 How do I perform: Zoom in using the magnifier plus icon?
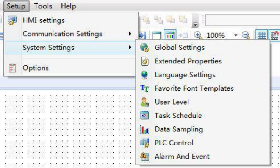pos(197,35)
